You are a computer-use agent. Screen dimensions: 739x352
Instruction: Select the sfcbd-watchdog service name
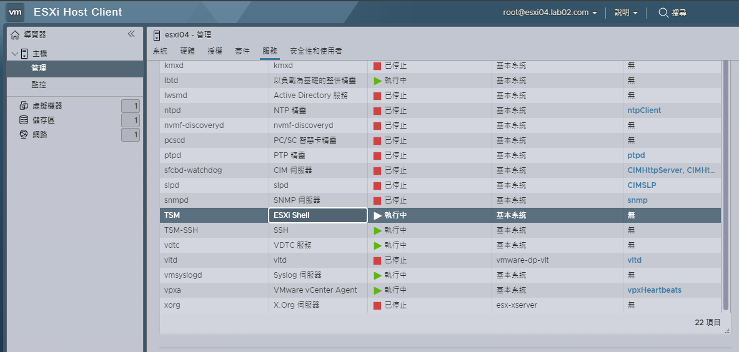point(193,170)
